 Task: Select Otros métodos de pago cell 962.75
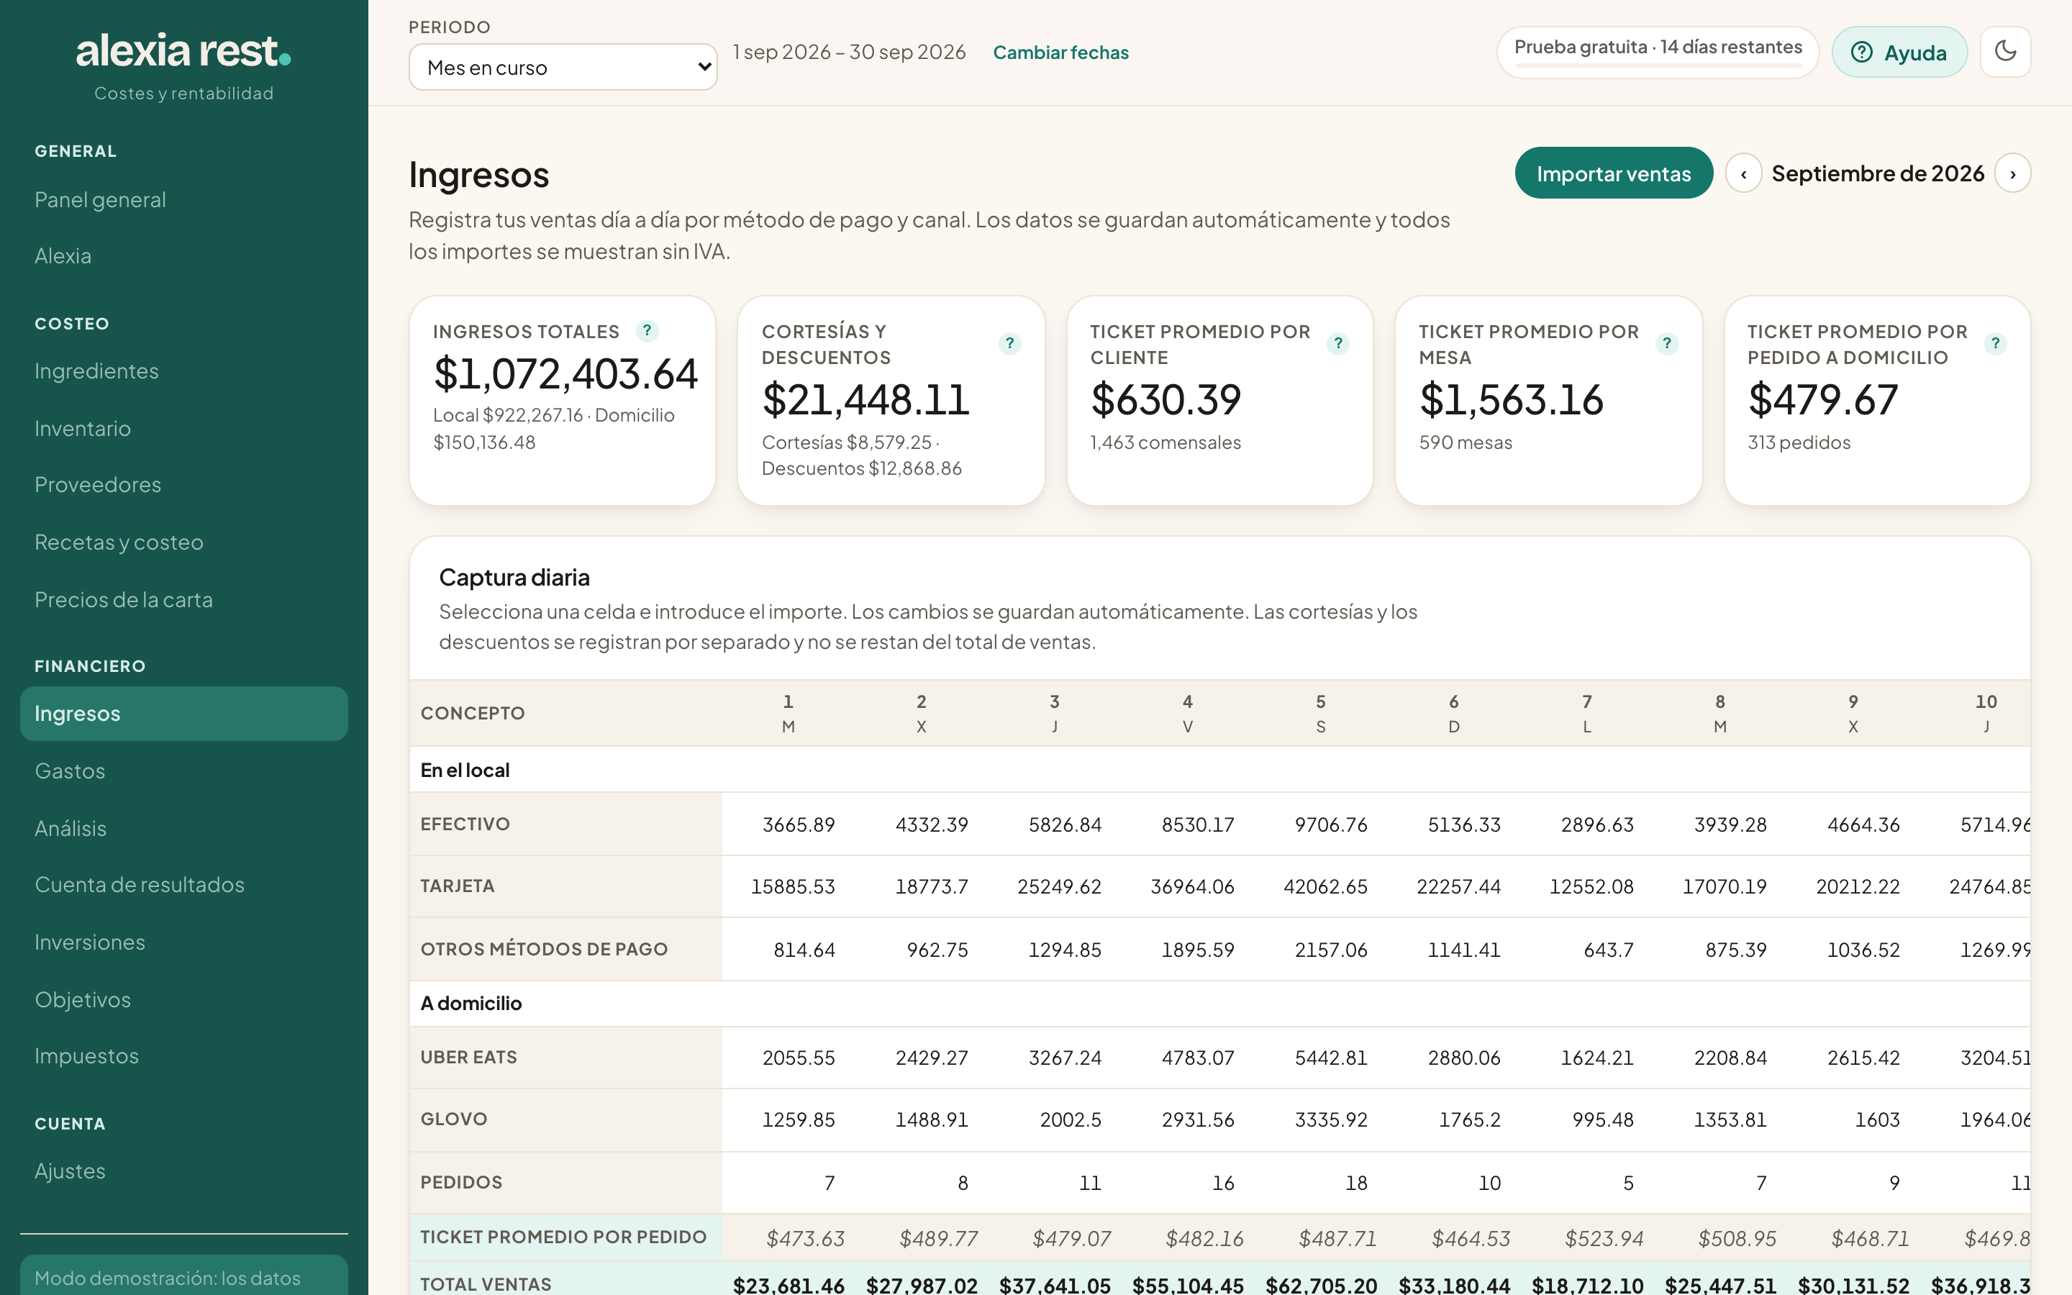point(922,950)
